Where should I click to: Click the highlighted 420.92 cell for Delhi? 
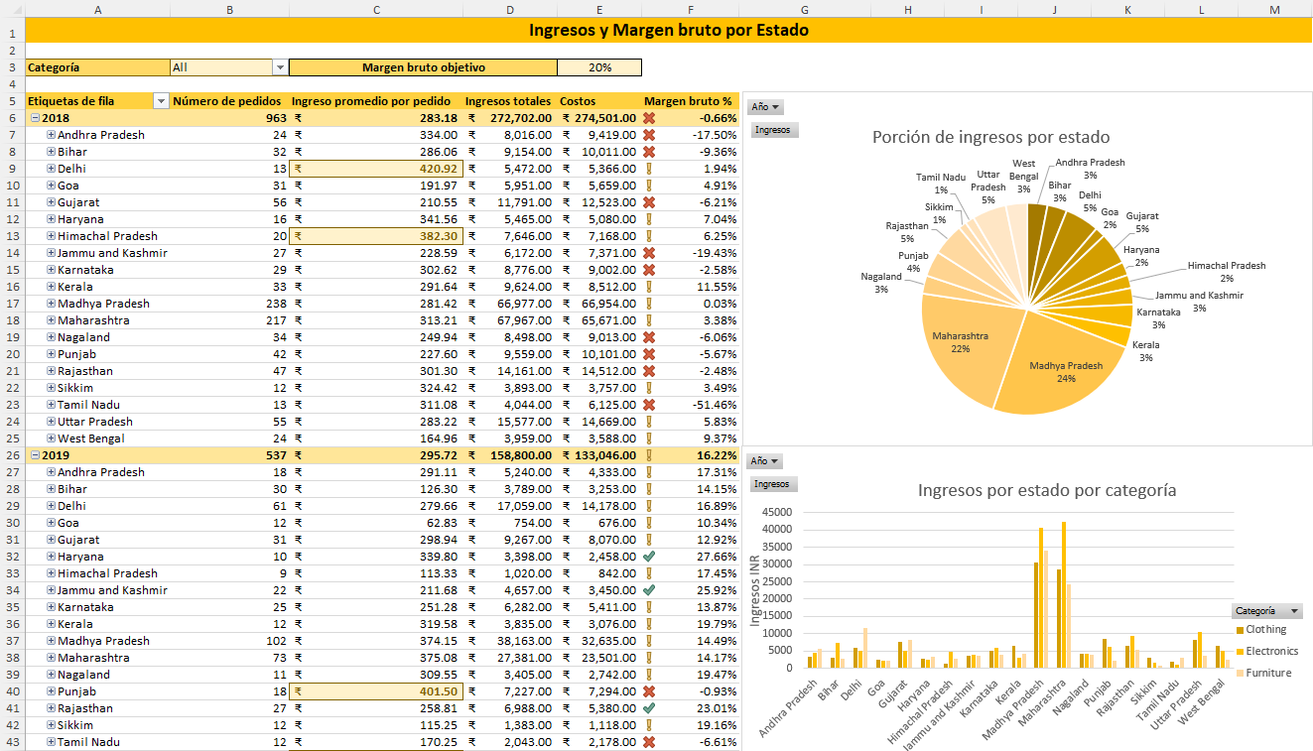coord(376,169)
